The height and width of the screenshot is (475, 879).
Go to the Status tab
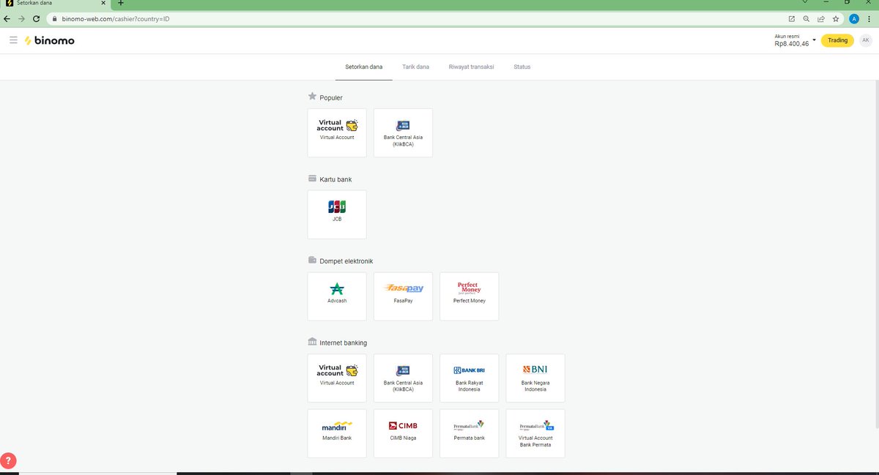click(522, 67)
